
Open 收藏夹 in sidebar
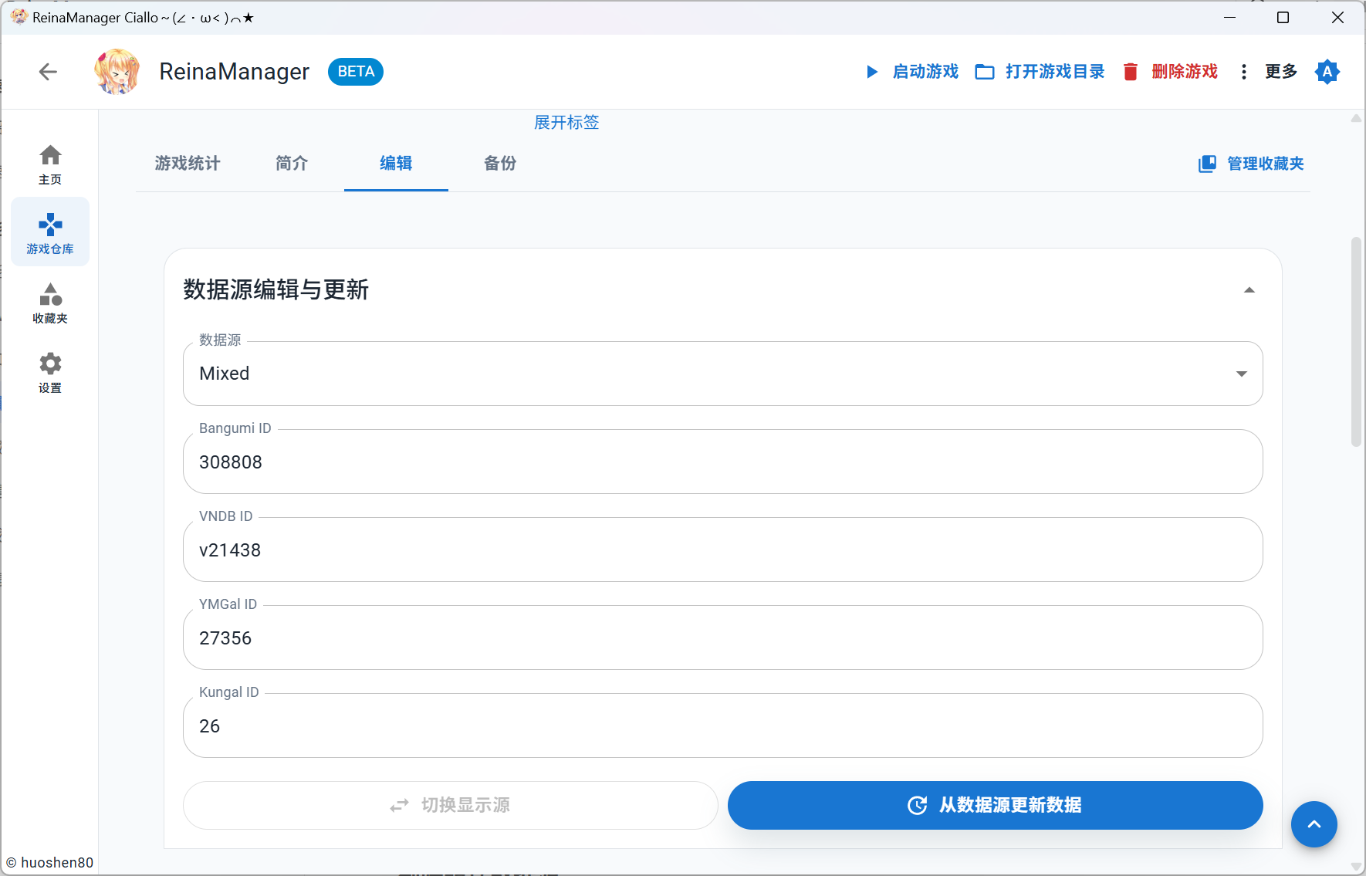pos(50,302)
